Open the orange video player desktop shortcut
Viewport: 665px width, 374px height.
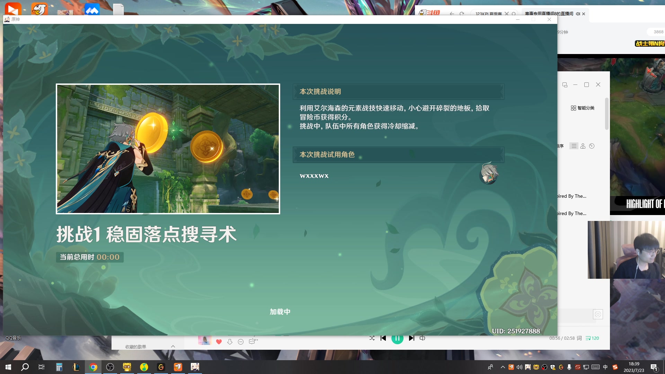click(13, 9)
